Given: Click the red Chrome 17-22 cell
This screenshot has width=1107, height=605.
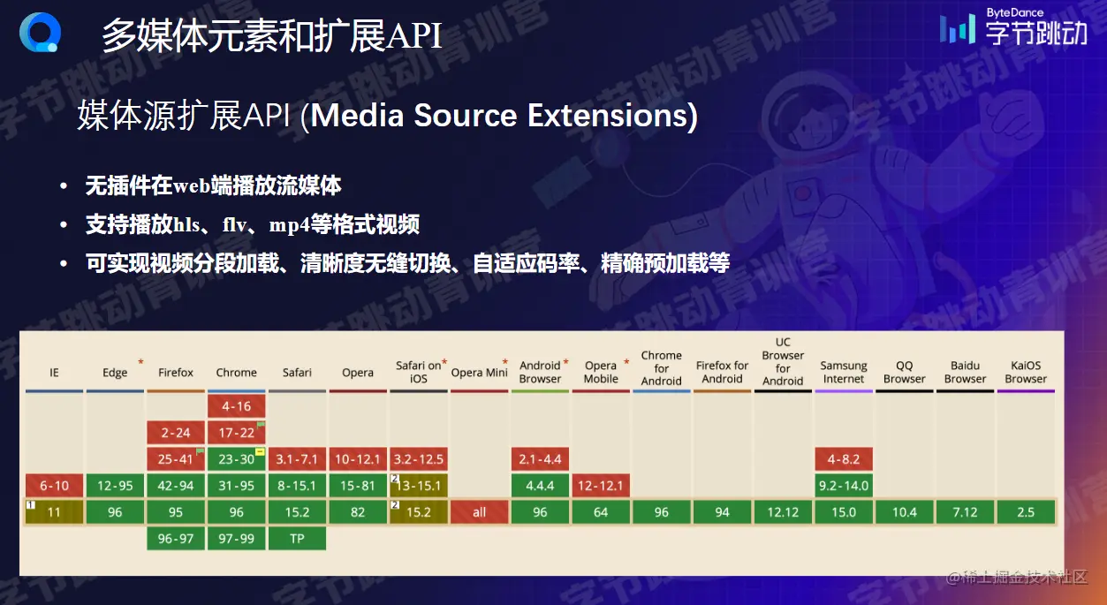Looking at the screenshot, I should click(x=237, y=434).
